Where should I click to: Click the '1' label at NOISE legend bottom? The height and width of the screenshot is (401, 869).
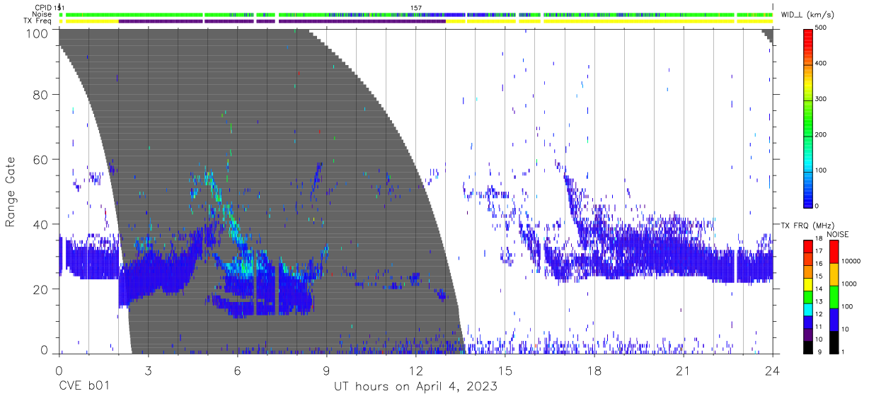click(x=842, y=352)
